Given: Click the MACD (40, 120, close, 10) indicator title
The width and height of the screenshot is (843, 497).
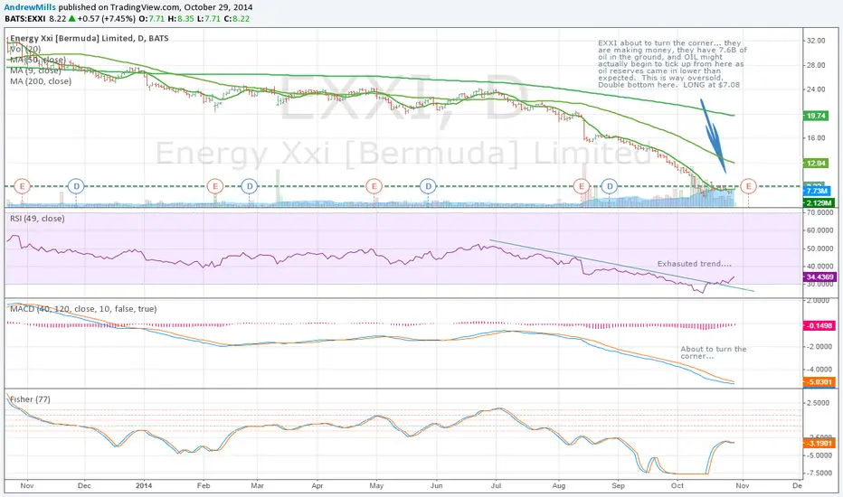Looking at the screenshot, I should [x=83, y=309].
